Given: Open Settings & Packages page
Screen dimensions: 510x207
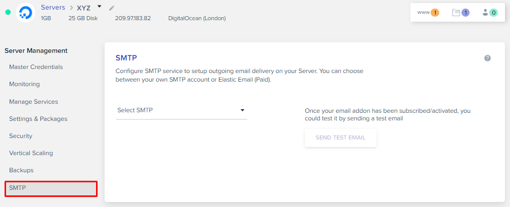Looking at the screenshot, I should click(x=38, y=119).
